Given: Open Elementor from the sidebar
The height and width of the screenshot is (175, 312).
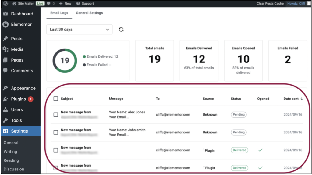Looking at the screenshot, I should [21, 25].
